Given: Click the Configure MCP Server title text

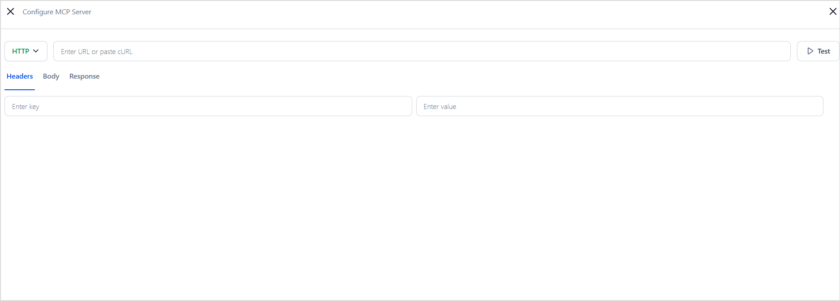Looking at the screenshot, I should tap(57, 12).
